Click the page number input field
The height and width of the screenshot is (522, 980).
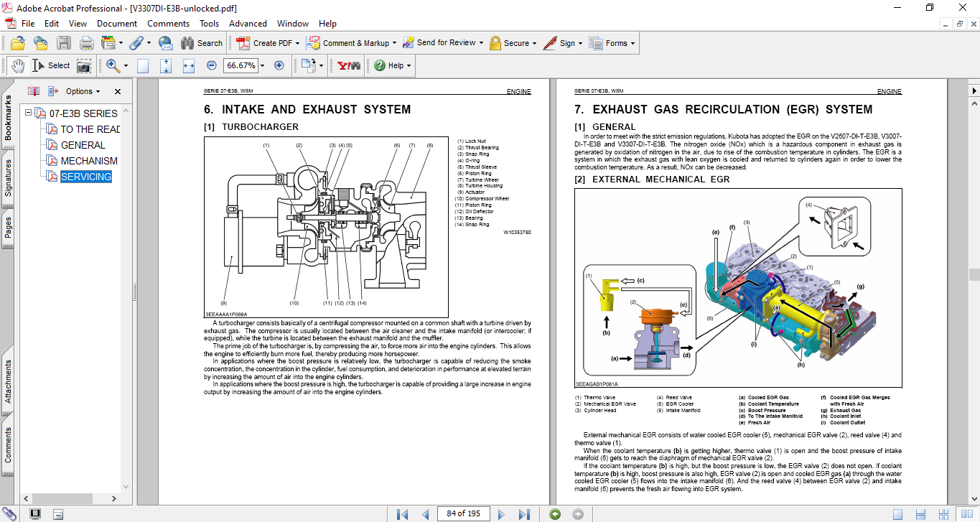[463, 513]
